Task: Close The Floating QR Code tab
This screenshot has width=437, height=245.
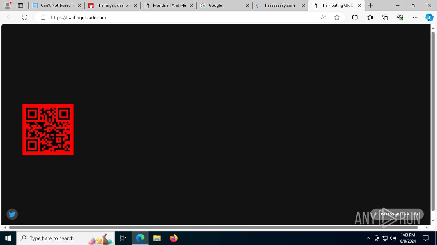Action: [x=359, y=5]
